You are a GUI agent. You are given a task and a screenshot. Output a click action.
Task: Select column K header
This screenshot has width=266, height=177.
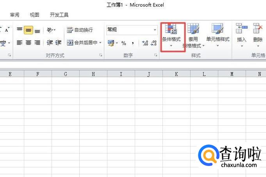click(177, 74)
